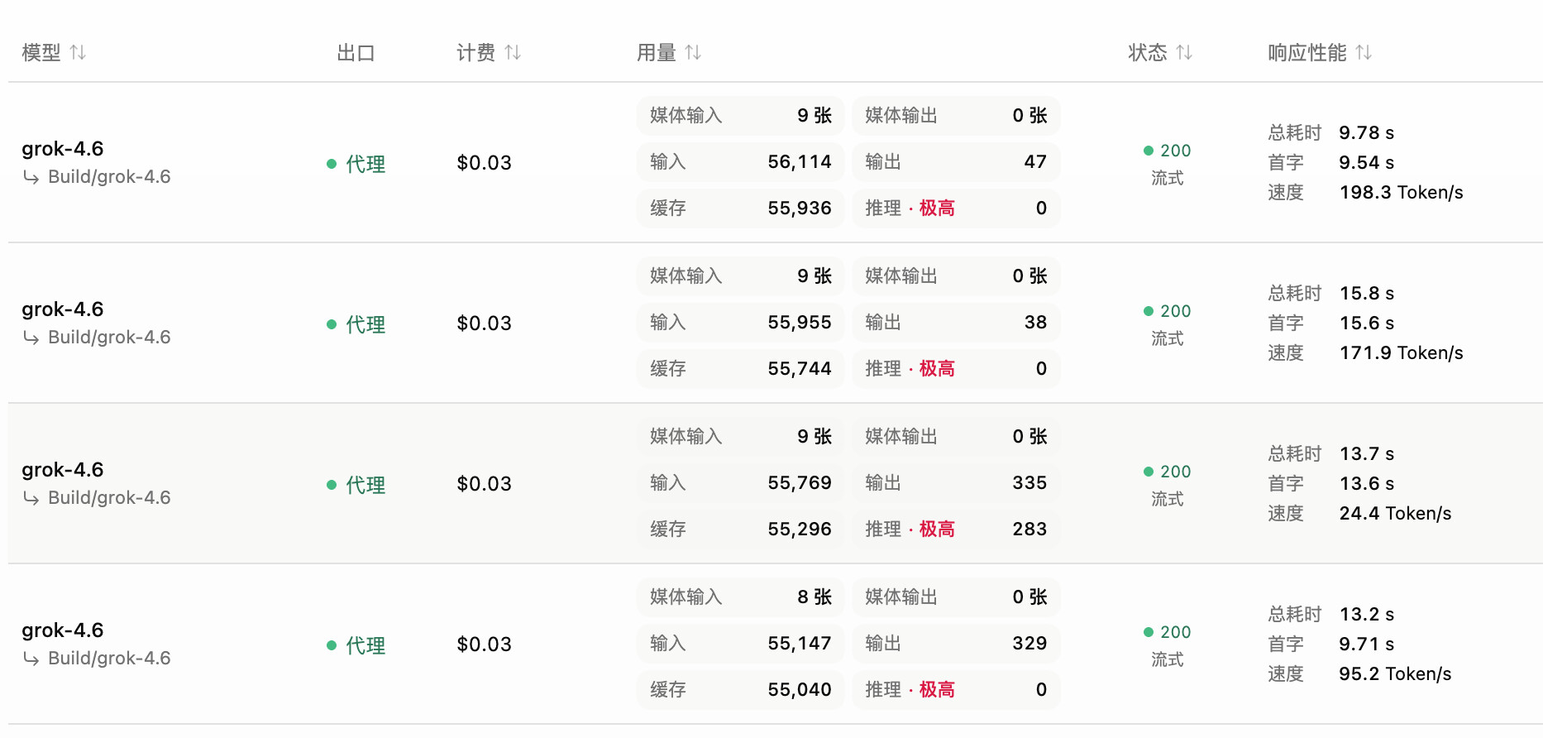Select the 输入 56,114 usage chip
This screenshot has width=1543, height=738.
tap(740, 162)
